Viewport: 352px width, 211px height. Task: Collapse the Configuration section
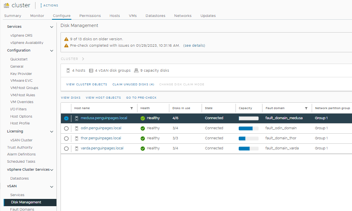(x=52, y=51)
